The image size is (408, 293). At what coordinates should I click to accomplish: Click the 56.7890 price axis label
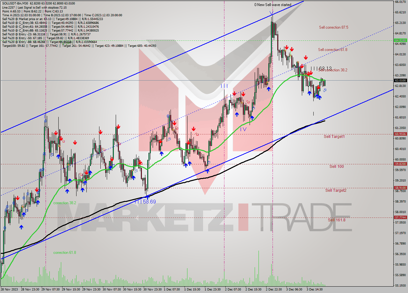tap(400, 244)
